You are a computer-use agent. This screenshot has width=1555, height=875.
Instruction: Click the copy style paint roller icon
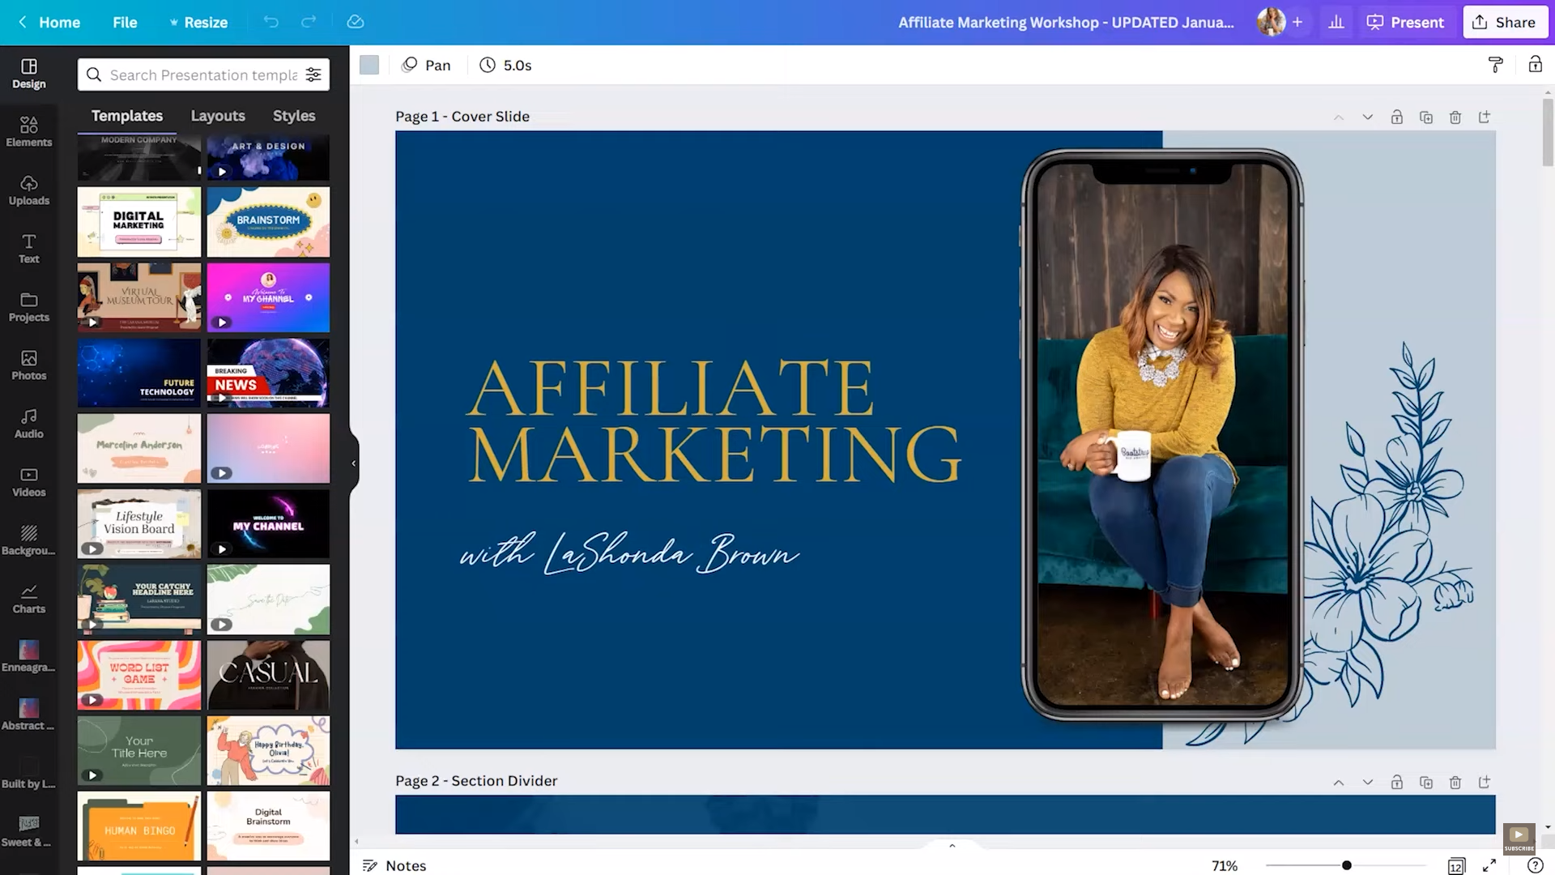tap(1496, 65)
